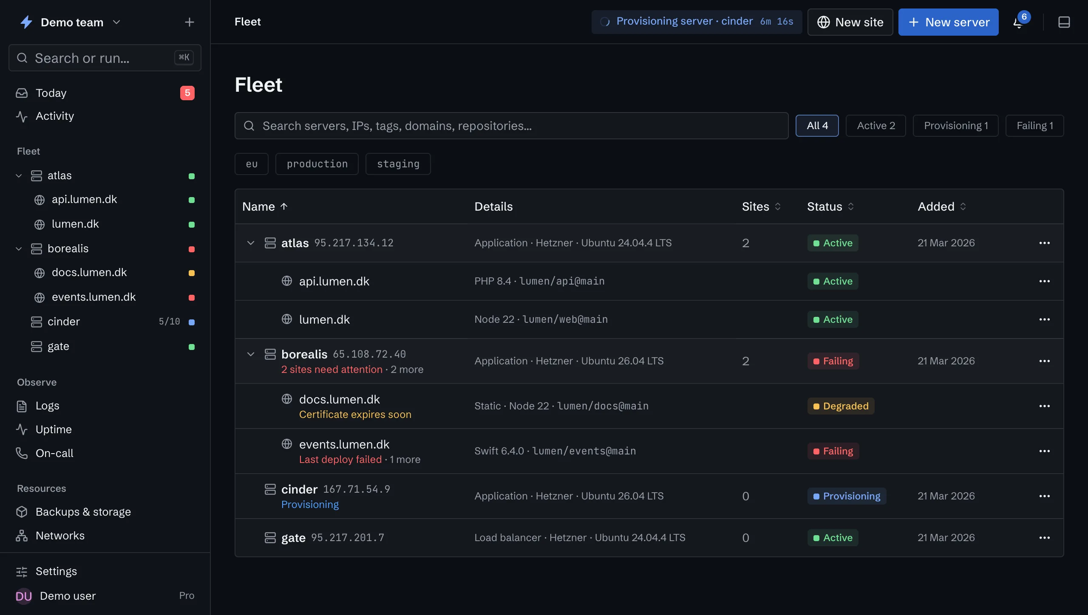Collapse atlas in the sidebar tree
The height and width of the screenshot is (615, 1088).
point(19,176)
